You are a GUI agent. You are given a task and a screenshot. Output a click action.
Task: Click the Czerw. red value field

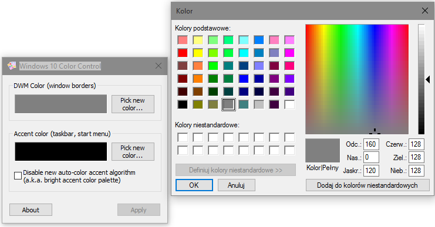pos(416,144)
